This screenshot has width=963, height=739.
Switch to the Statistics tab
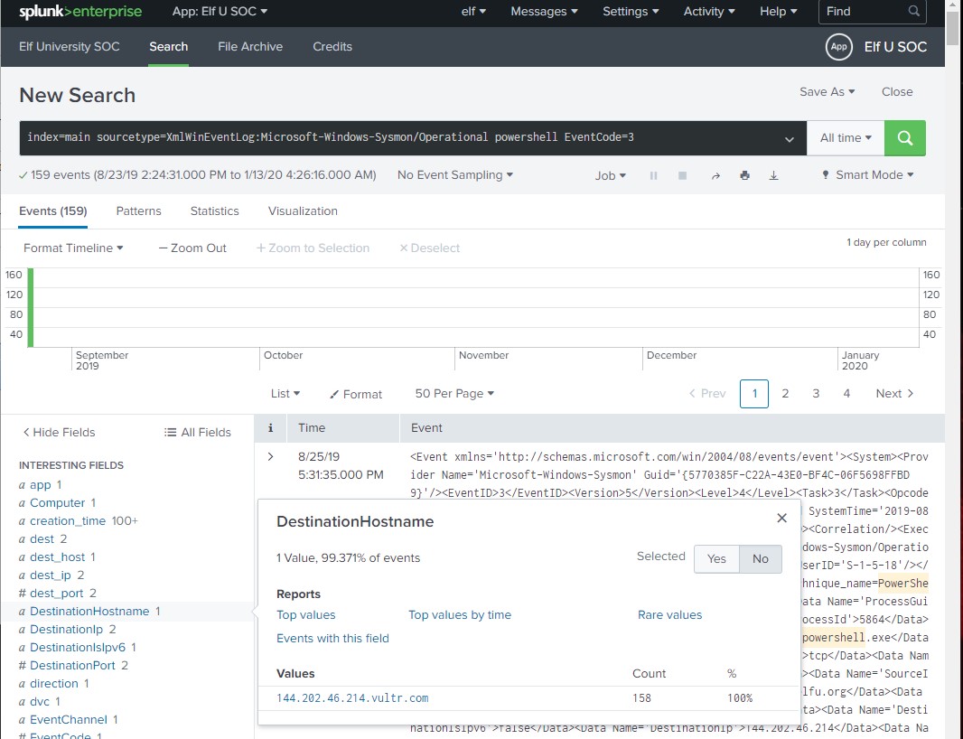pos(214,210)
